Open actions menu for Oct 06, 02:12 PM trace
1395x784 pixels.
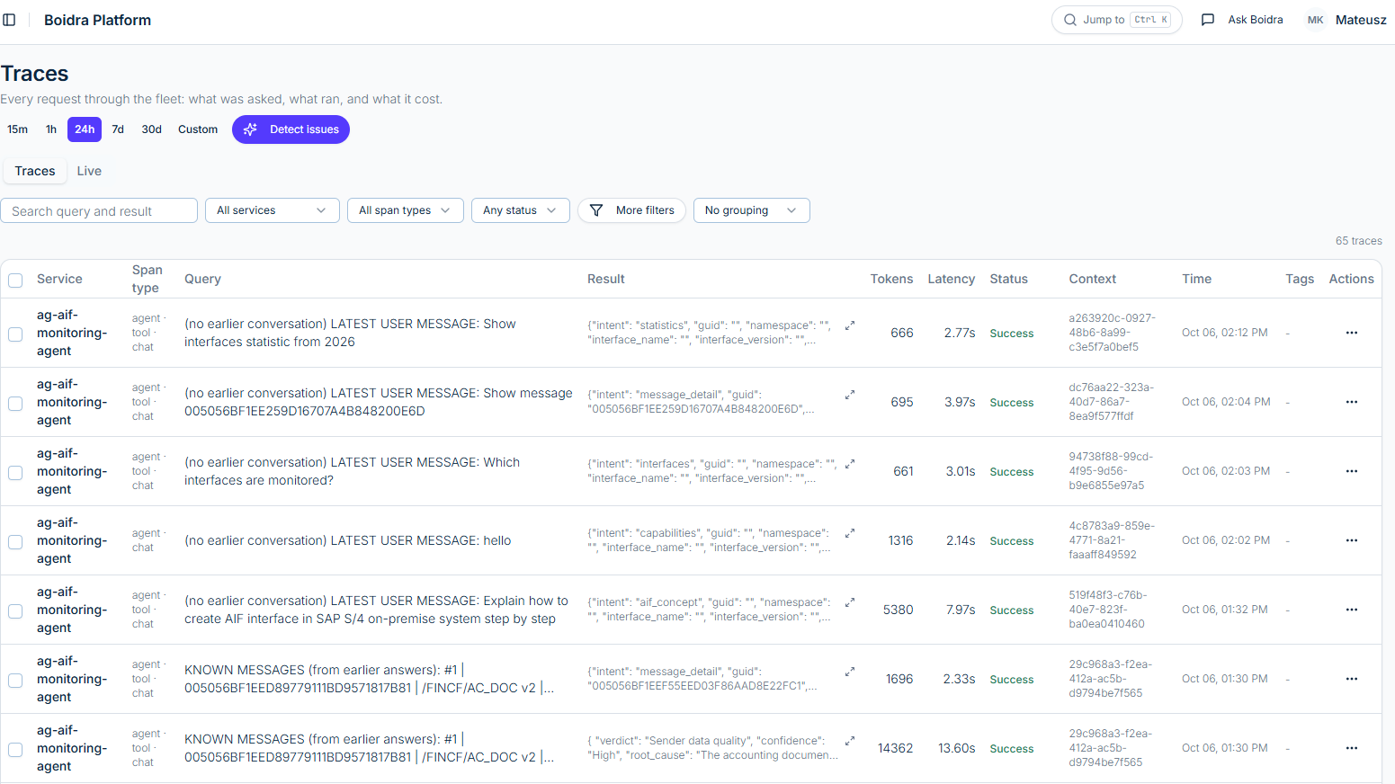(x=1351, y=333)
